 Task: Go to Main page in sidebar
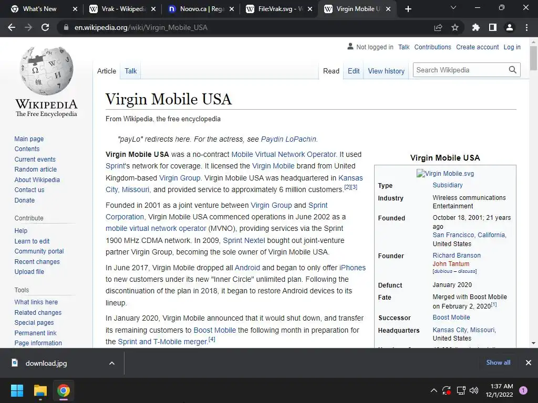coord(29,139)
